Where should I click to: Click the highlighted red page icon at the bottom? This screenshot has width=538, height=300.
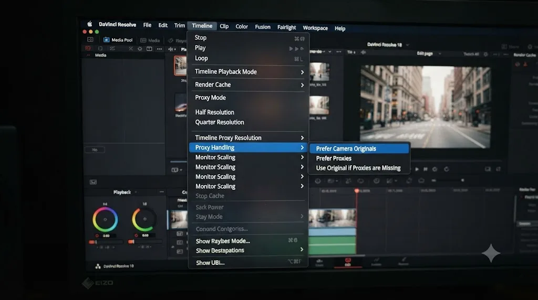tap(348, 262)
